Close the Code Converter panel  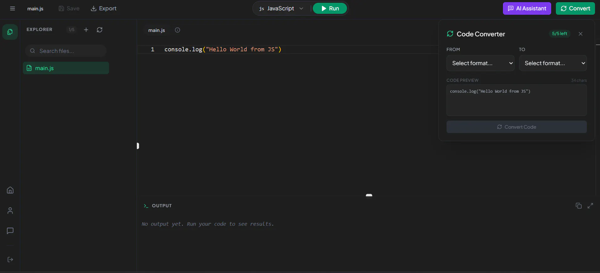pyautogui.click(x=581, y=34)
